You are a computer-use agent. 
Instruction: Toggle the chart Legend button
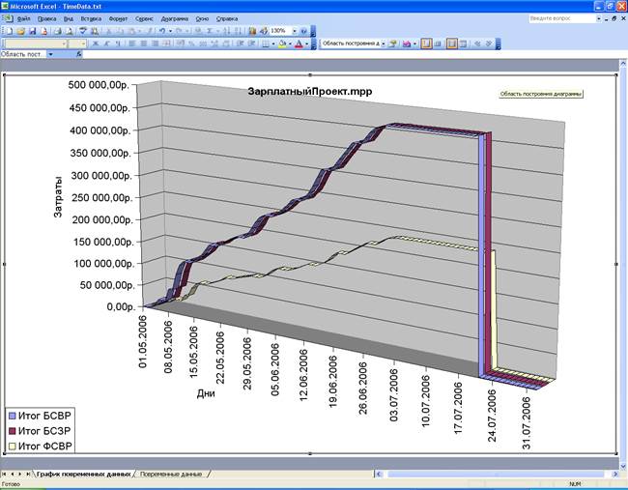[425, 43]
